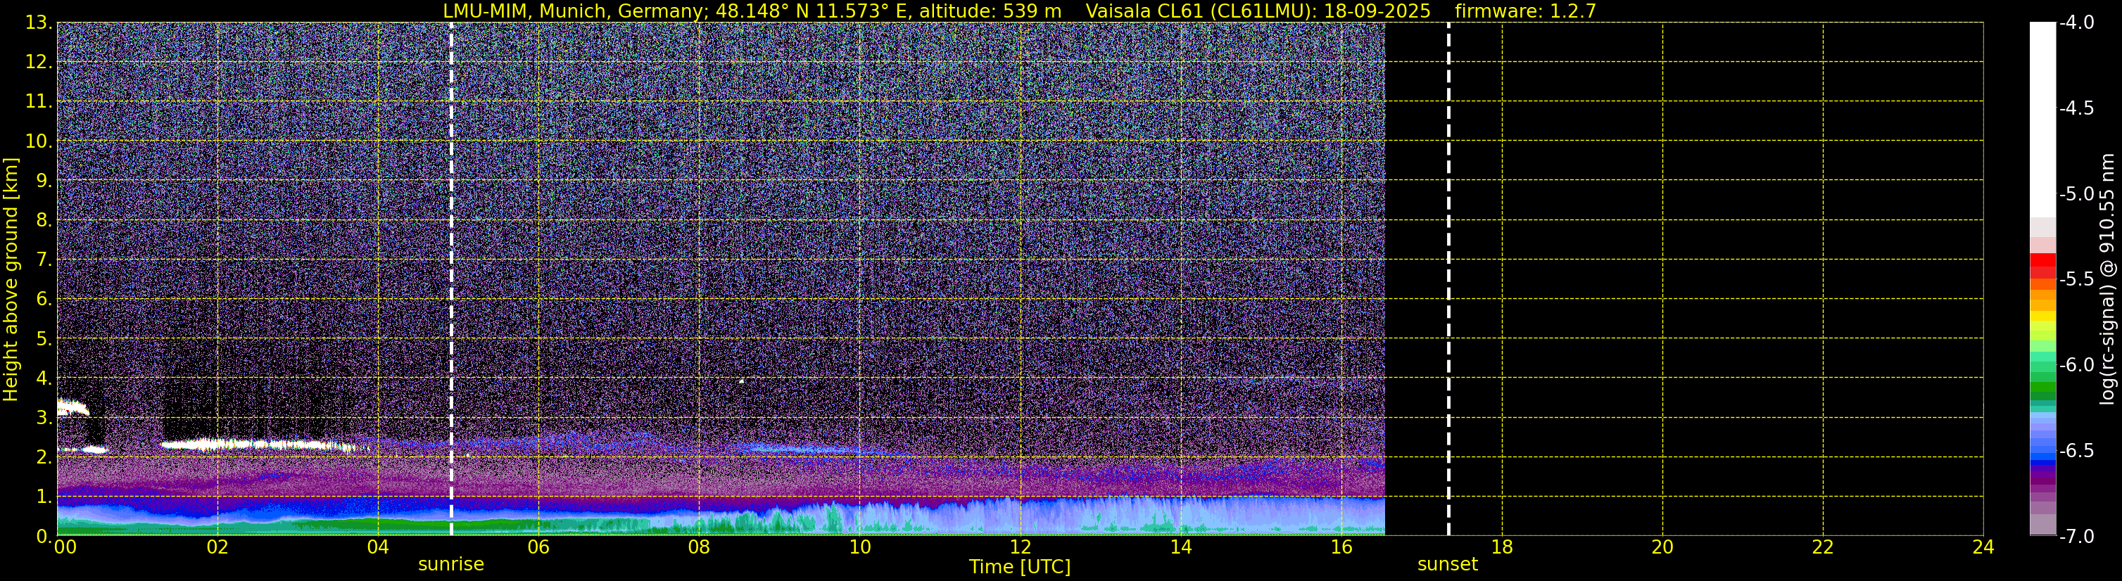This screenshot has width=2122, height=581.
Task: Click the 'sunset' label below the axis
Action: [x=1447, y=565]
